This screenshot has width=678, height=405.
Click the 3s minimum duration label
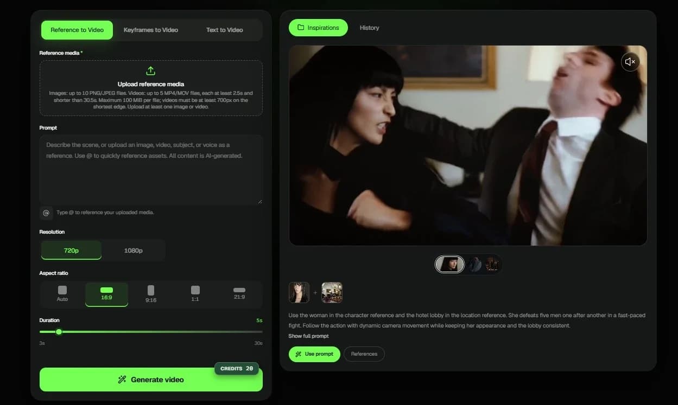point(42,343)
